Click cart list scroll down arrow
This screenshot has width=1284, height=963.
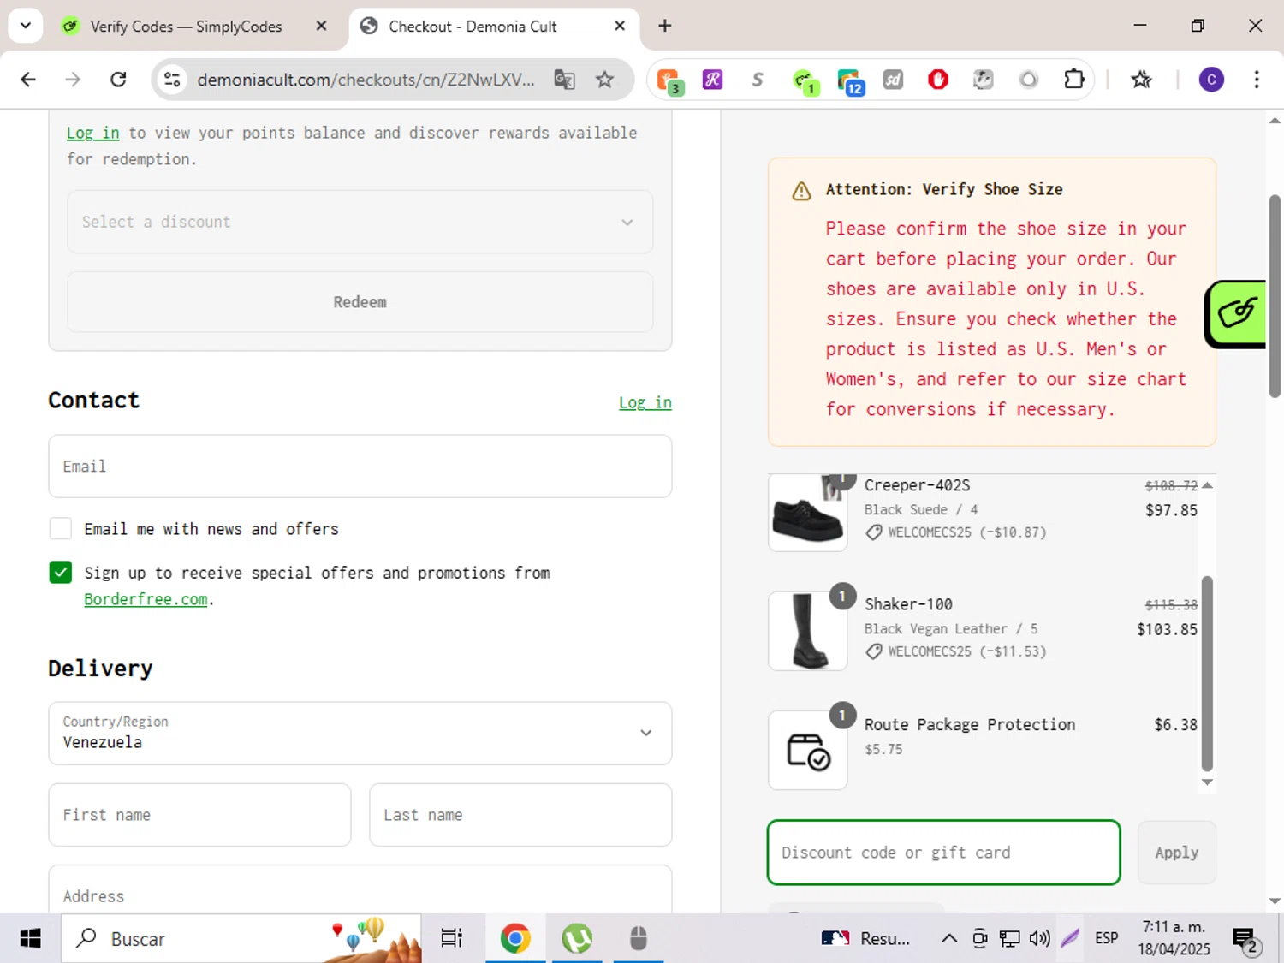pyautogui.click(x=1207, y=782)
